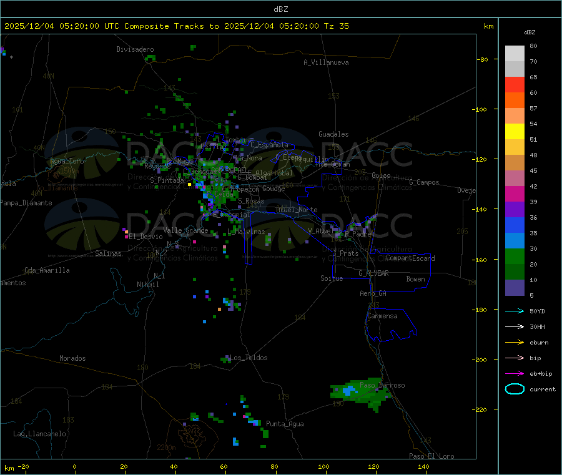Click the Guadales map label
The width and height of the screenshot is (562, 475).
click(x=333, y=134)
